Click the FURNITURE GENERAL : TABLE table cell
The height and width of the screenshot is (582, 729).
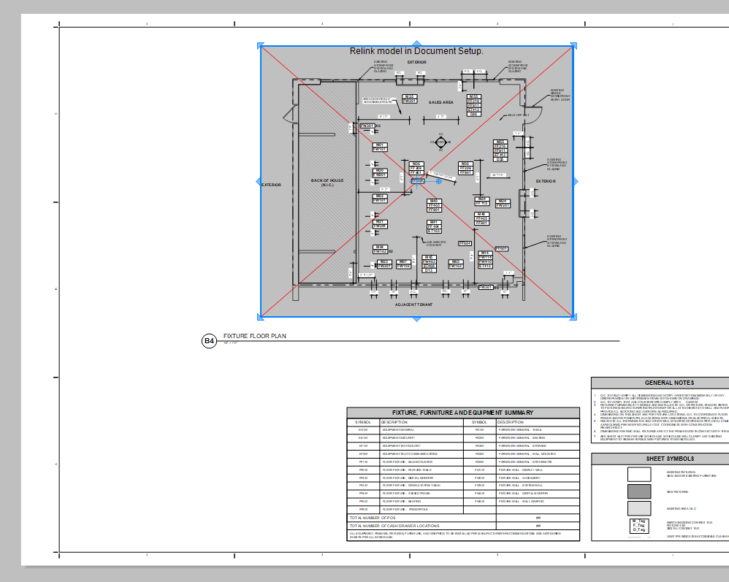click(x=538, y=430)
